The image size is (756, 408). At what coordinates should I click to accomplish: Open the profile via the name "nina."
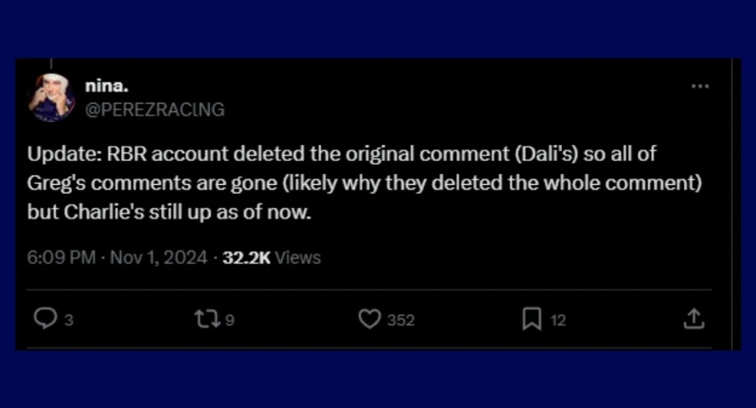pos(106,86)
